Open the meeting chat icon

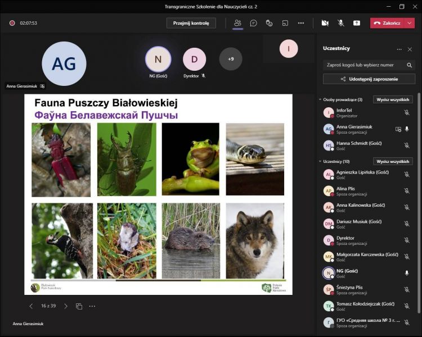(253, 23)
